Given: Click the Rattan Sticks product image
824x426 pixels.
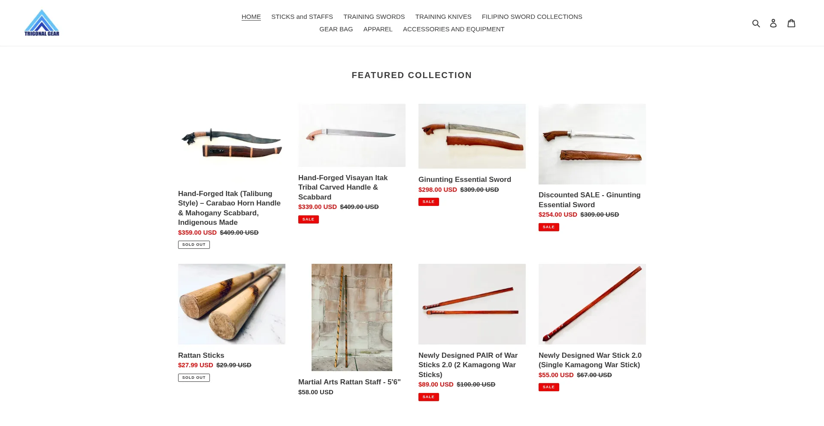Looking at the screenshot, I should pyautogui.click(x=232, y=304).
